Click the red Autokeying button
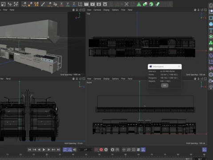This screenshot has height=160, width=213. click(101, 150)
